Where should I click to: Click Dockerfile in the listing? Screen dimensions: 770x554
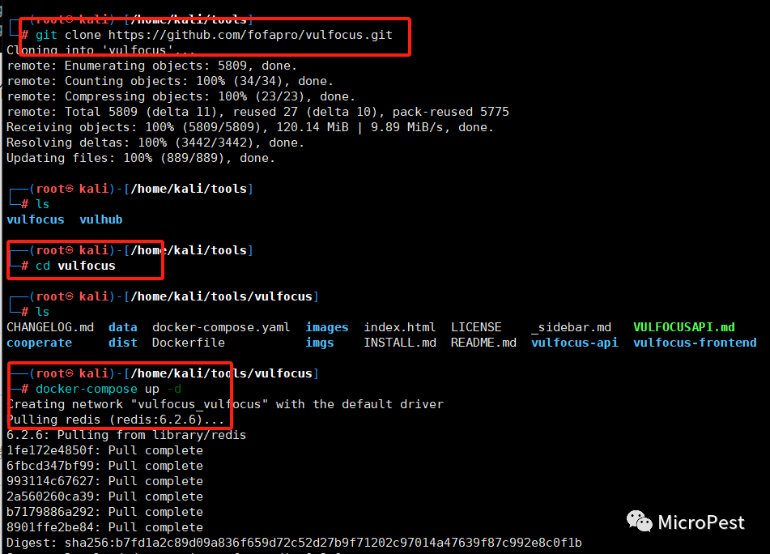(x=189, y=343)
